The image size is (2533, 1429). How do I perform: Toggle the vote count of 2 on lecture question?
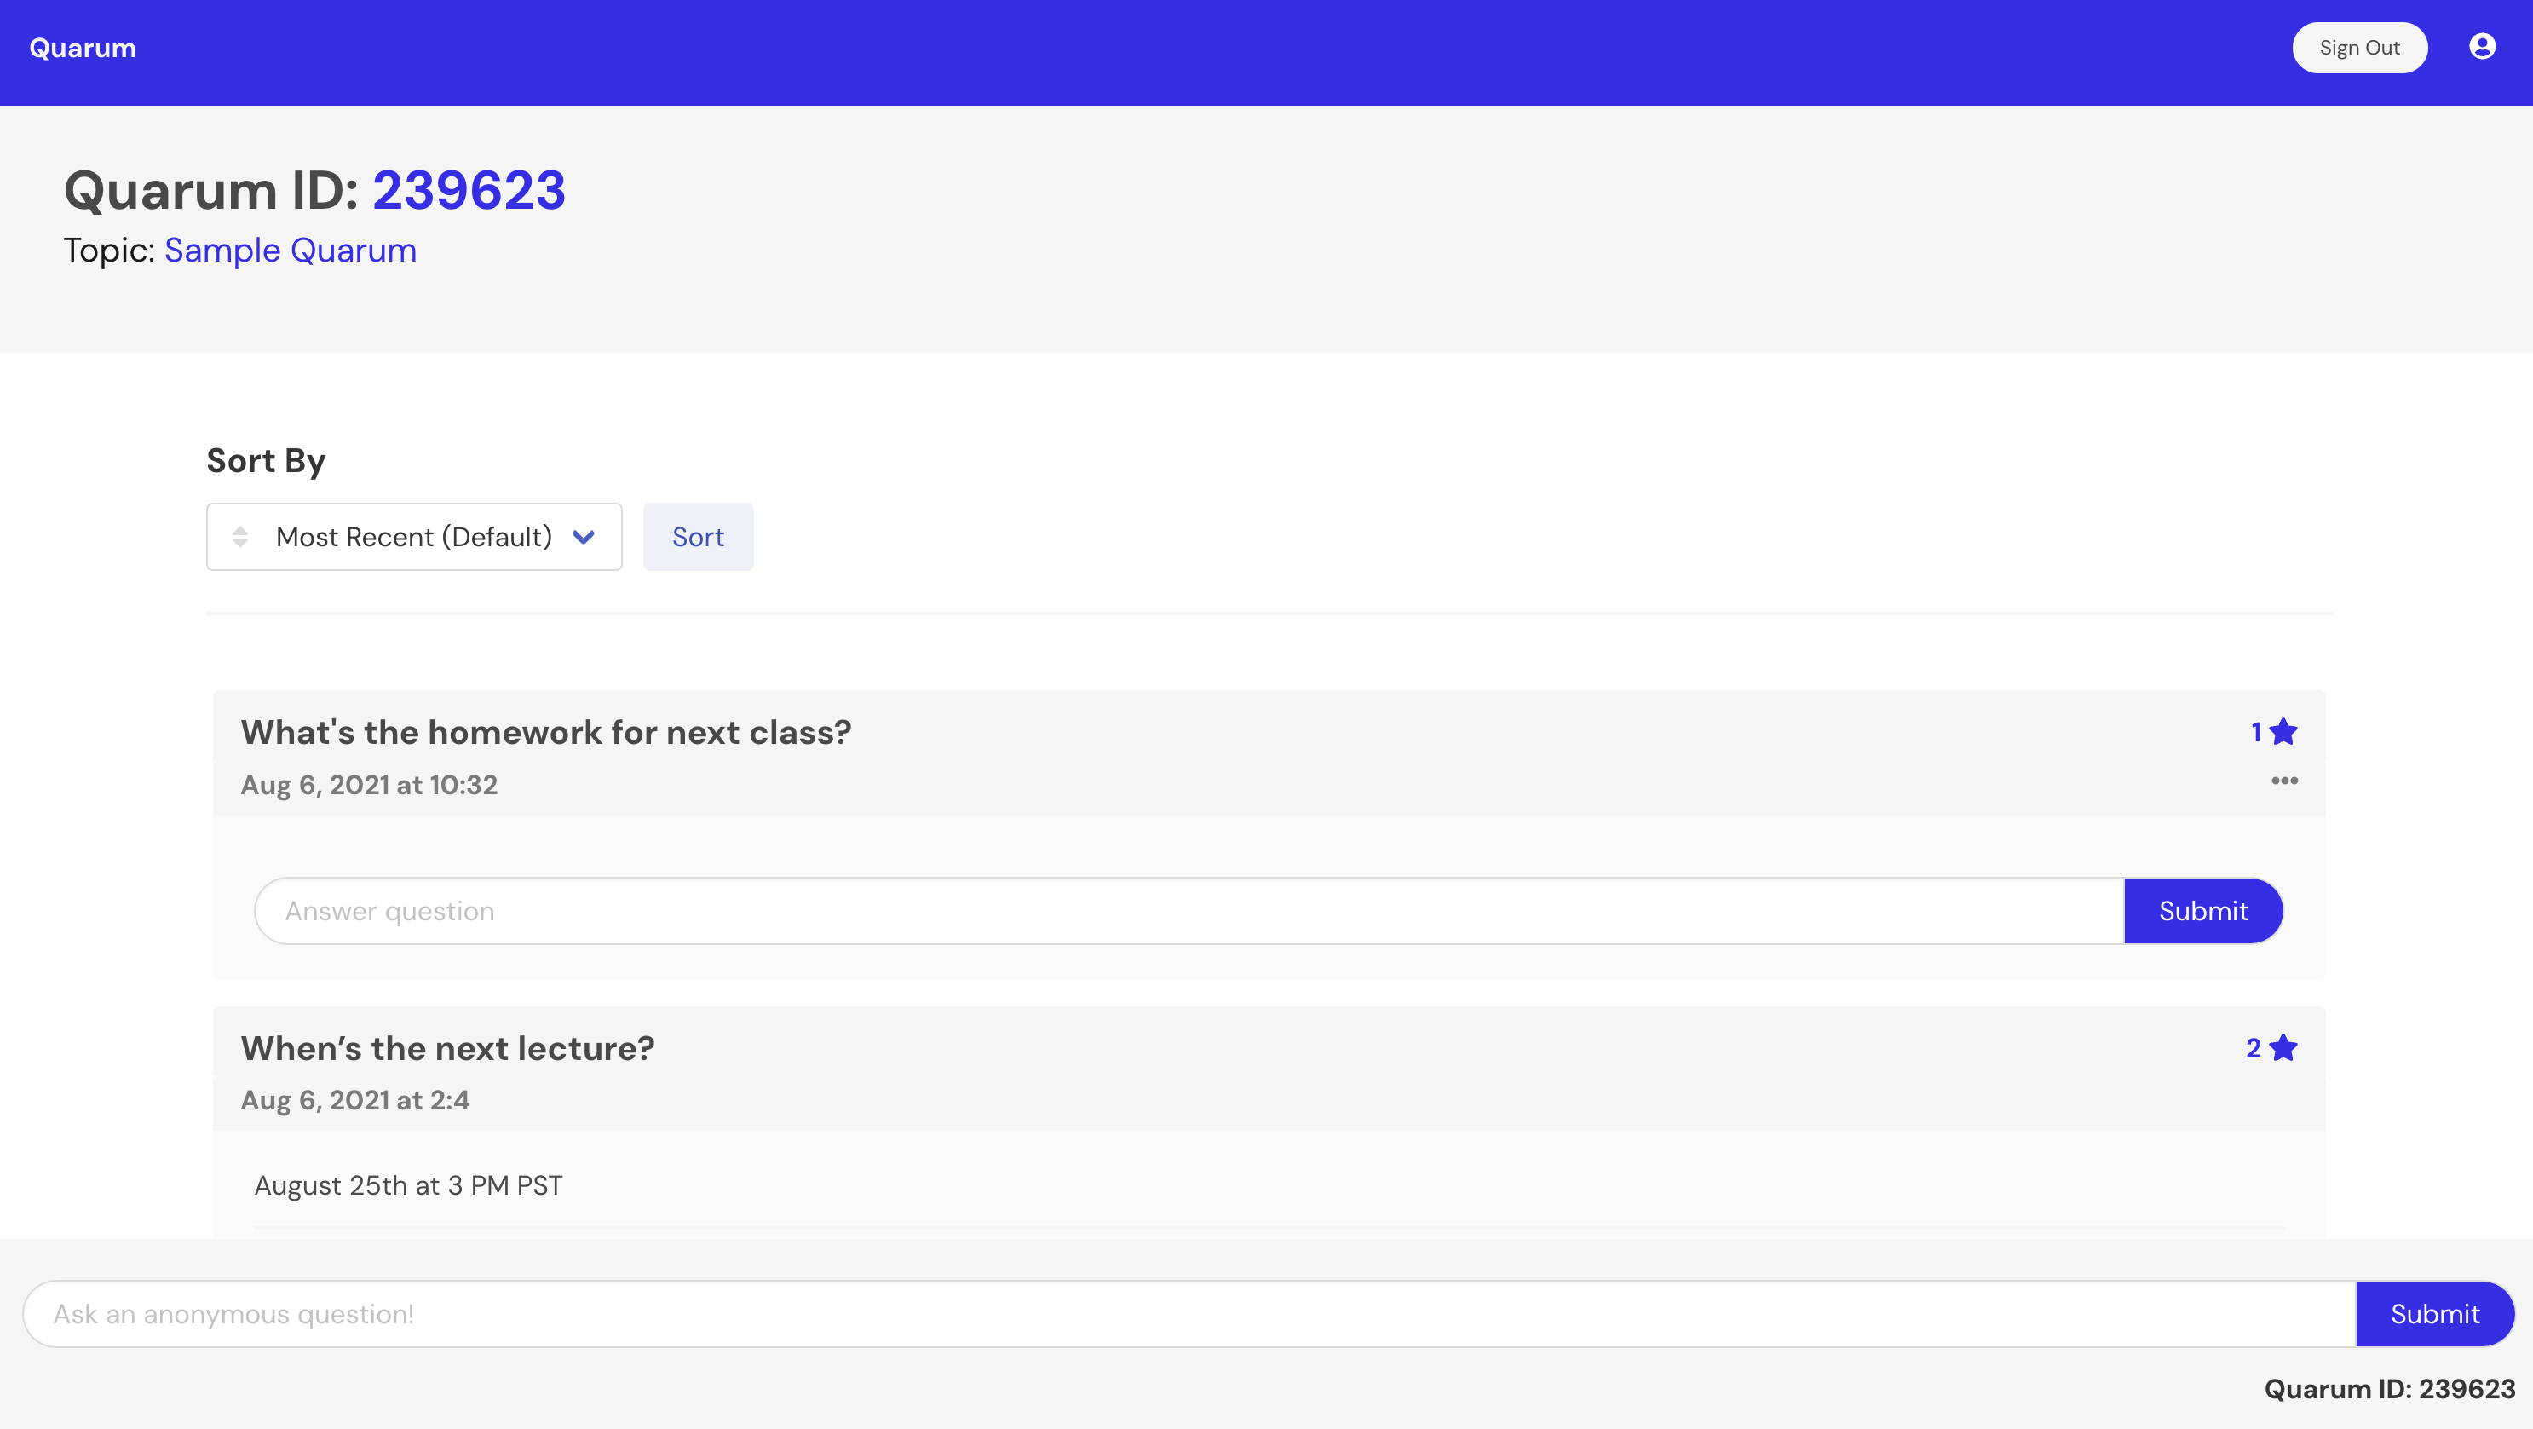2253,1048
